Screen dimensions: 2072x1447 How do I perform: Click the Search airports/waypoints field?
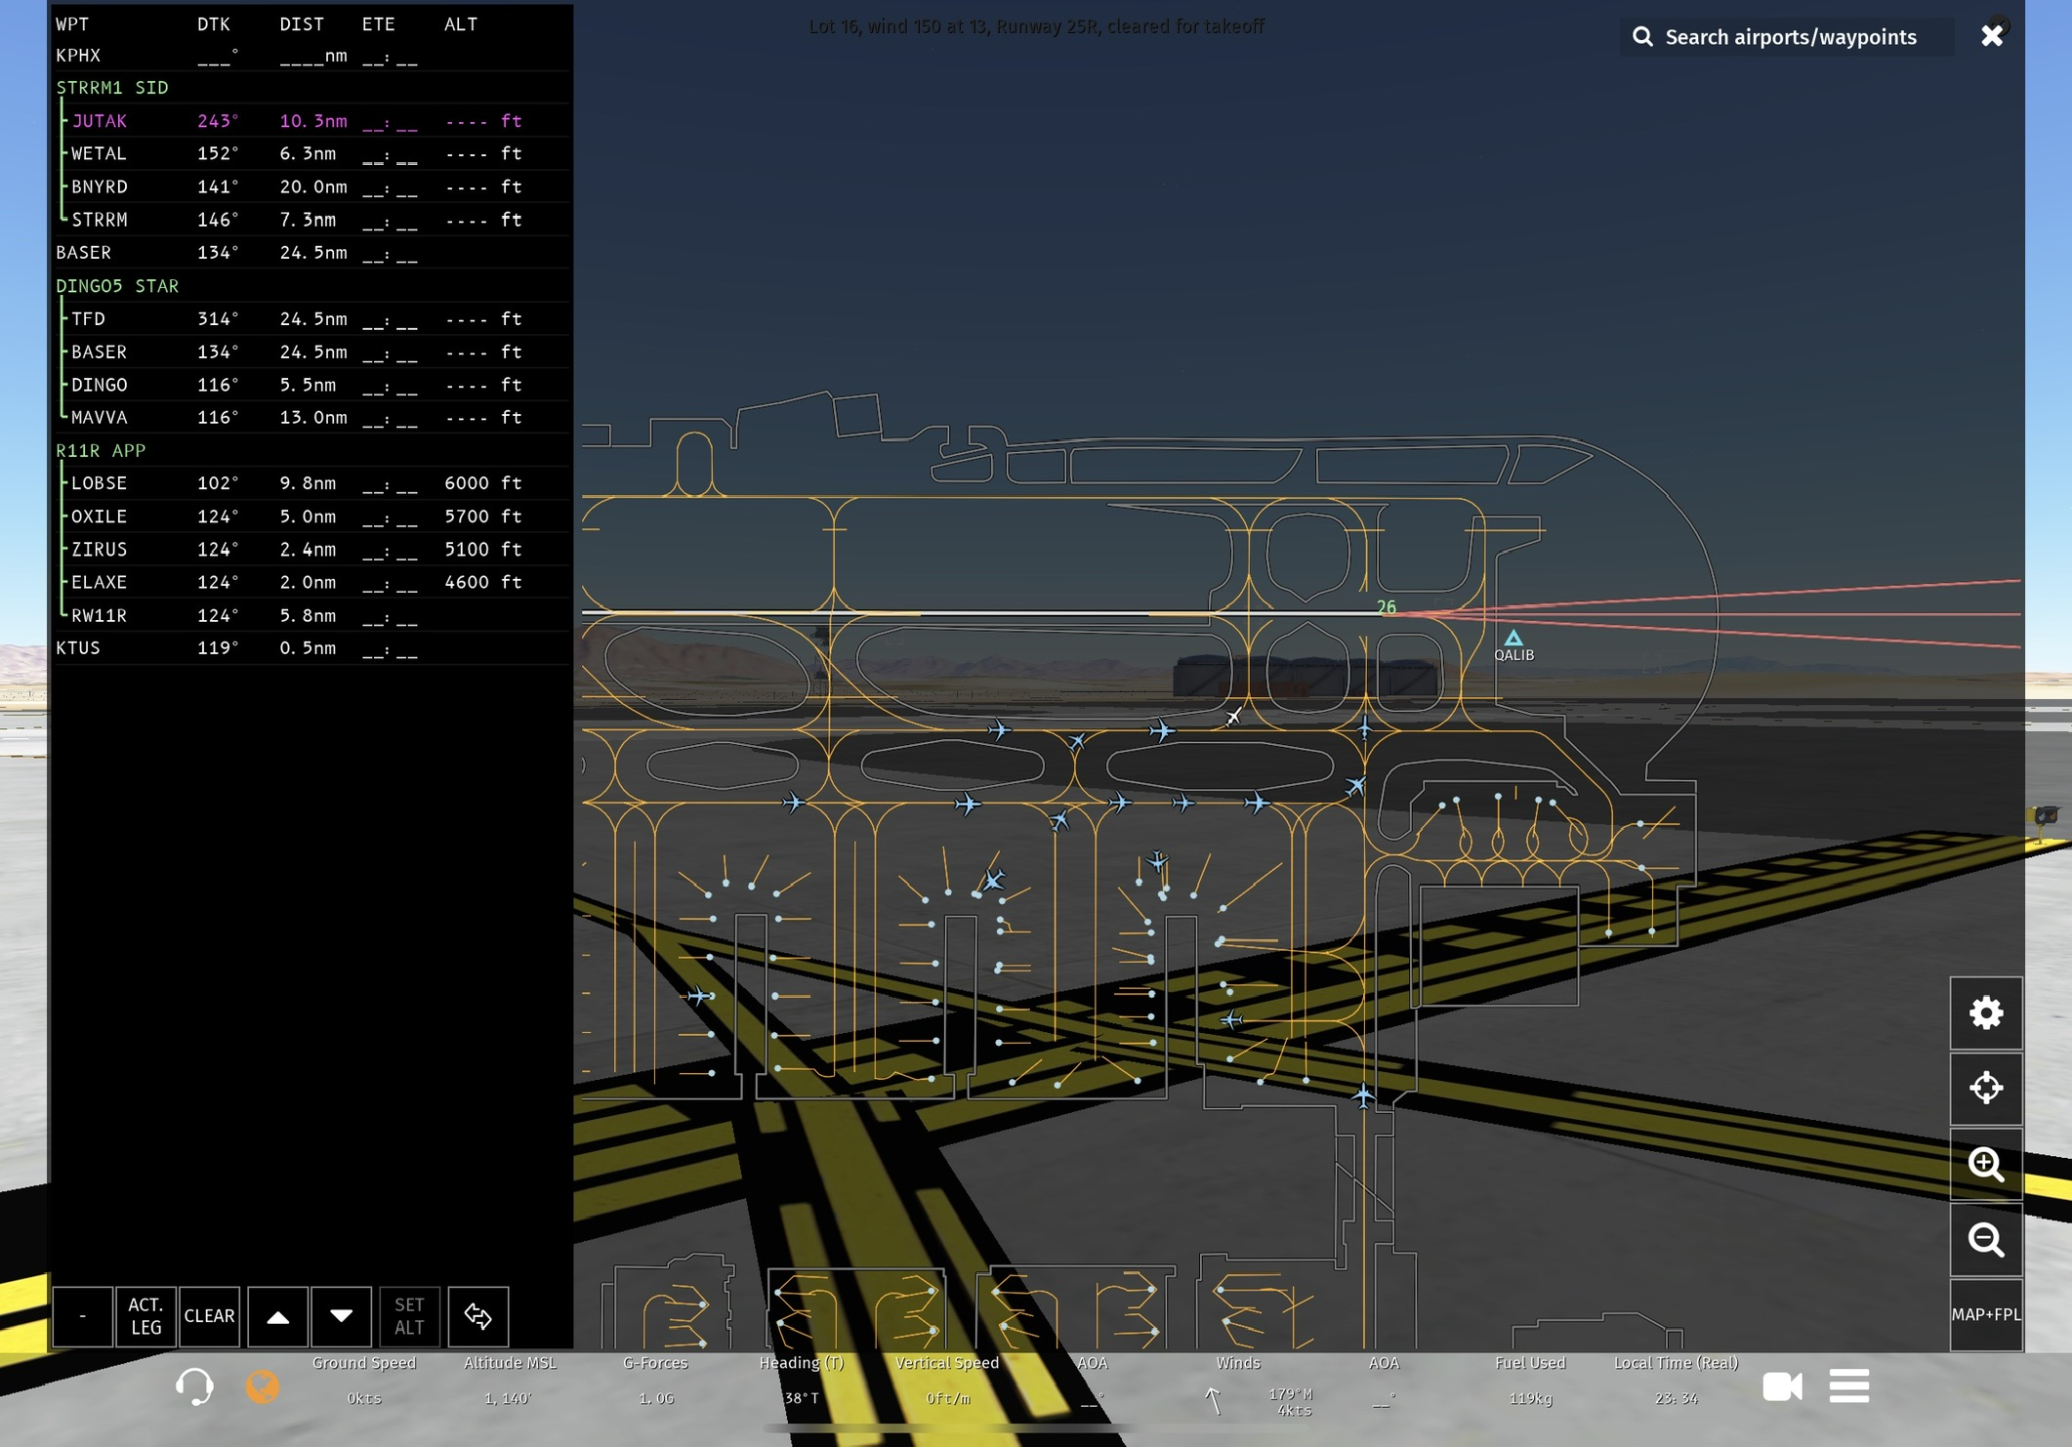(x=1789, y=37)
